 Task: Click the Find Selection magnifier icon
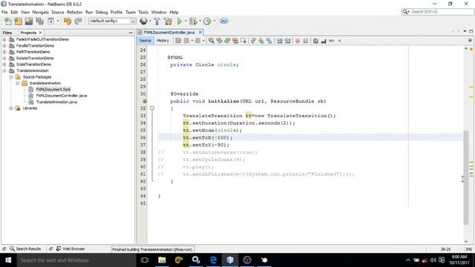211,41
